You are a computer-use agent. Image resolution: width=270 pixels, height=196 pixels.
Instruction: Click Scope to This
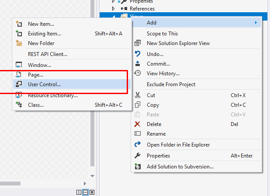(162, 34)
